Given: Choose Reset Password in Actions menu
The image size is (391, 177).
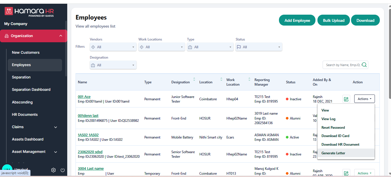Looking at the screenshot, I should (x=333, y=128).
